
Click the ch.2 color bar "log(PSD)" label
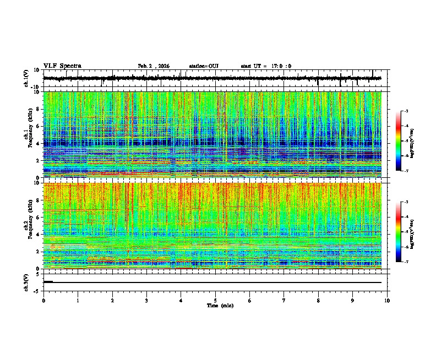[412, 234]
